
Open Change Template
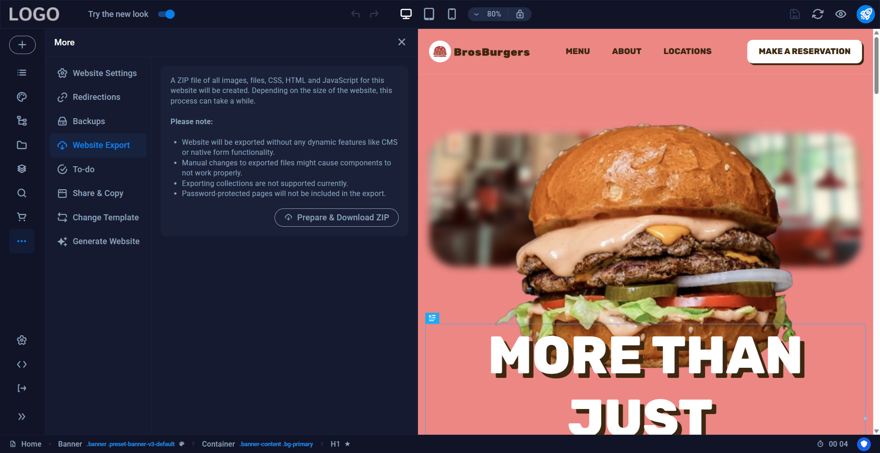point(98,218)
